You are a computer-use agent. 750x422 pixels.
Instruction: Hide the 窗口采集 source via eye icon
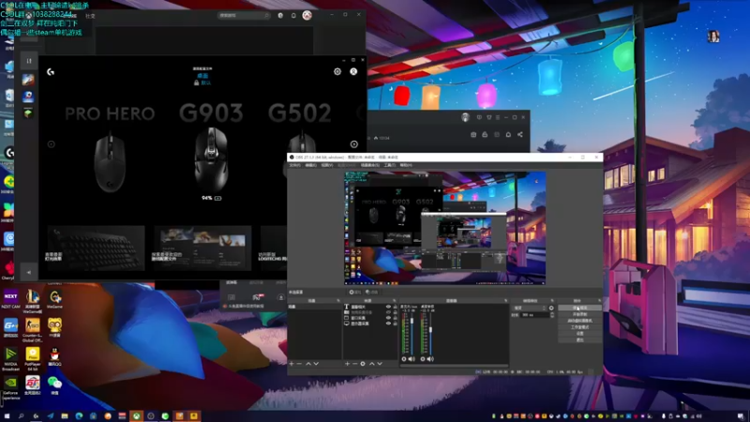(388, 318)
